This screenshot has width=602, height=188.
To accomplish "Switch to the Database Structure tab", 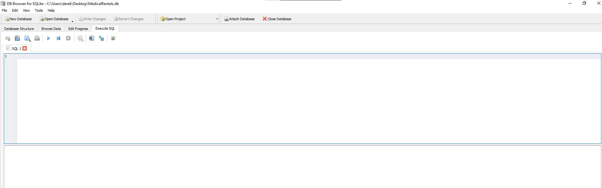I will click(19, 29).
